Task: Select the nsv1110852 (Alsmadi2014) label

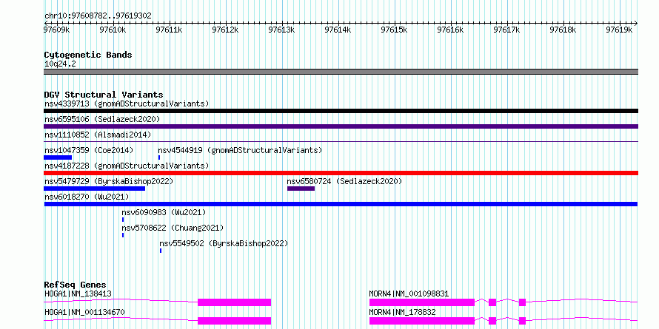Action: tap(98, 135)
